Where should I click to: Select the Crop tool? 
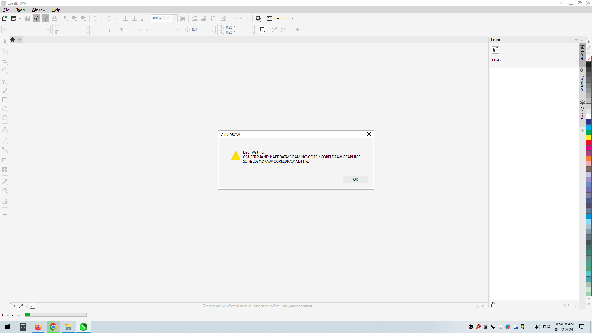tap(5, 62)
